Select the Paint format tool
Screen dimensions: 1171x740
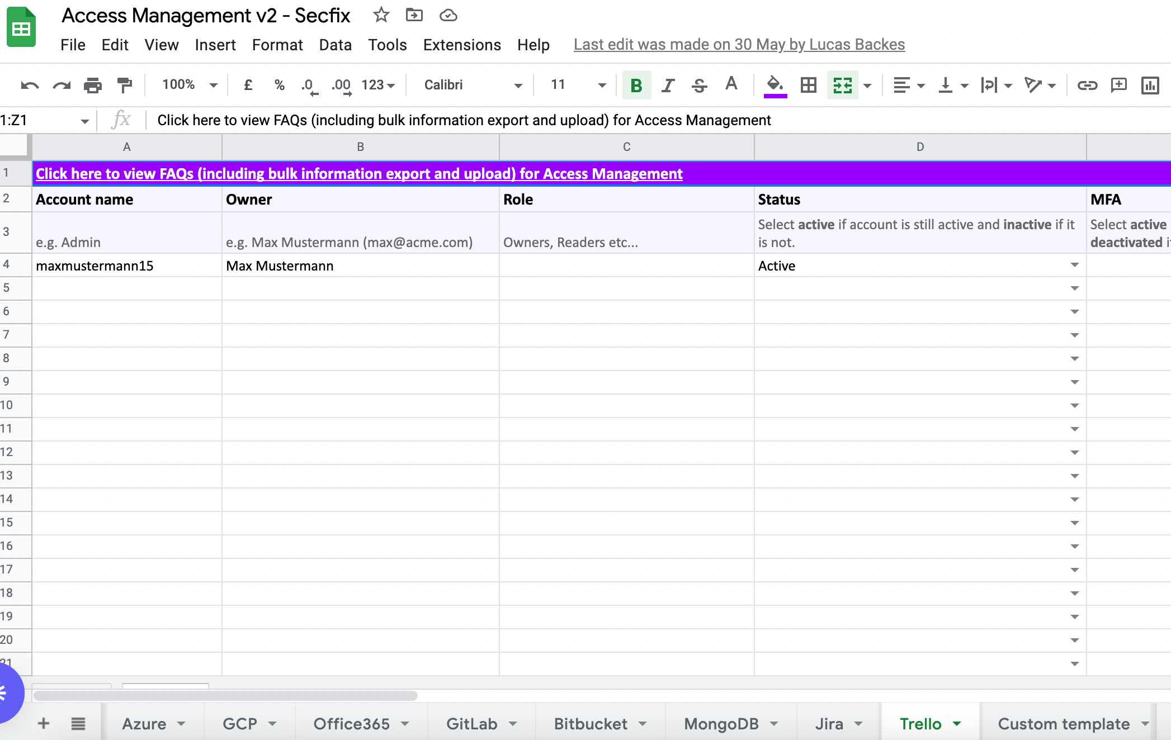(124, 85)
